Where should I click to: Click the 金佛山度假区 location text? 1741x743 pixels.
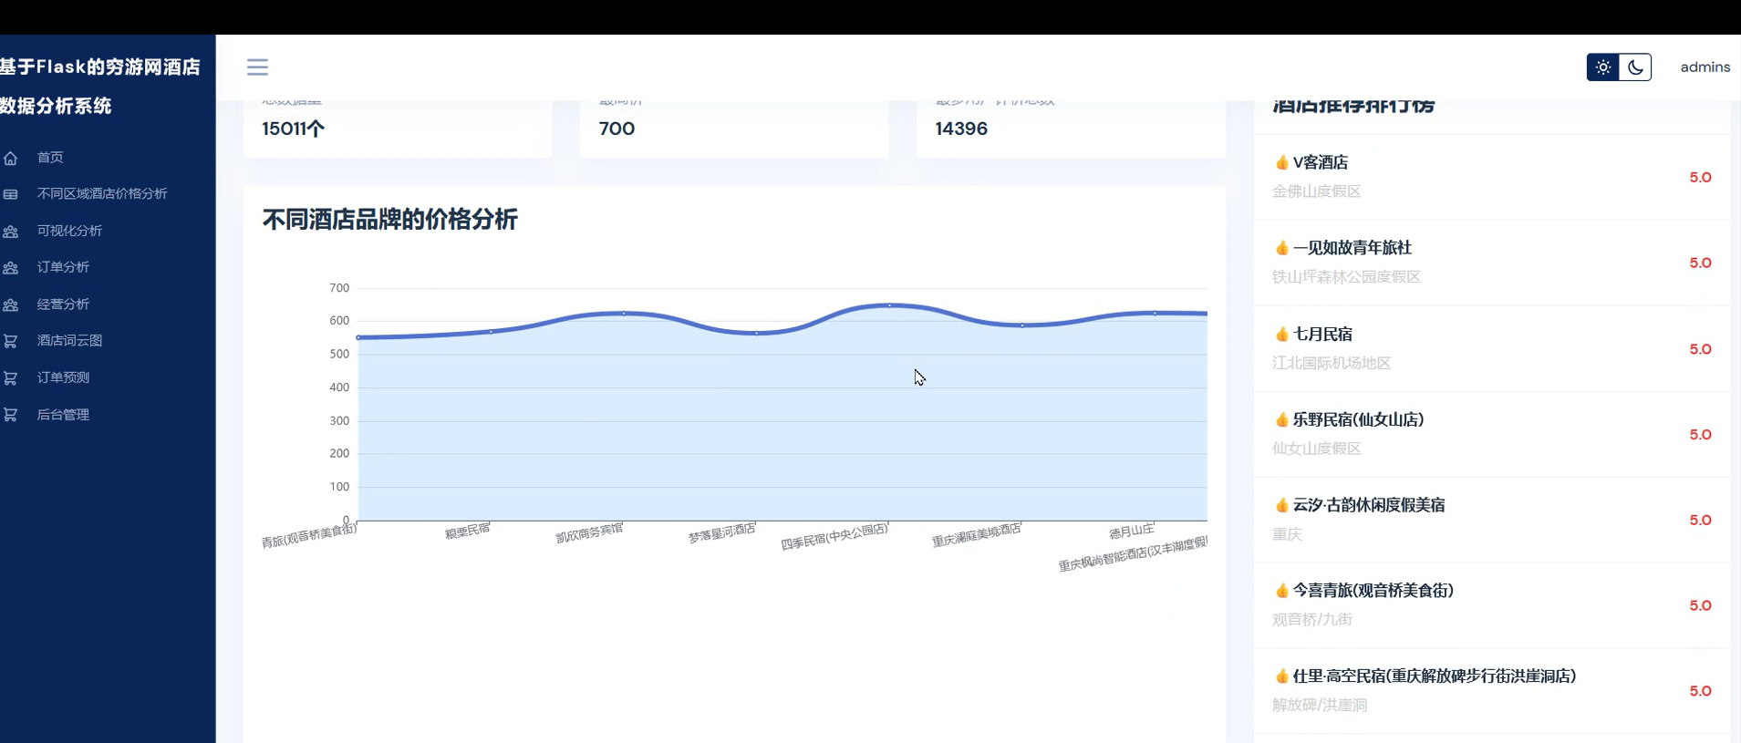(1317, 191)
